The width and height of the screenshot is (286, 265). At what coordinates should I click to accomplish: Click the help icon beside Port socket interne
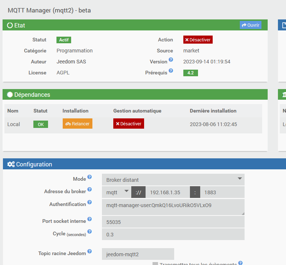(x=89, y=219)
